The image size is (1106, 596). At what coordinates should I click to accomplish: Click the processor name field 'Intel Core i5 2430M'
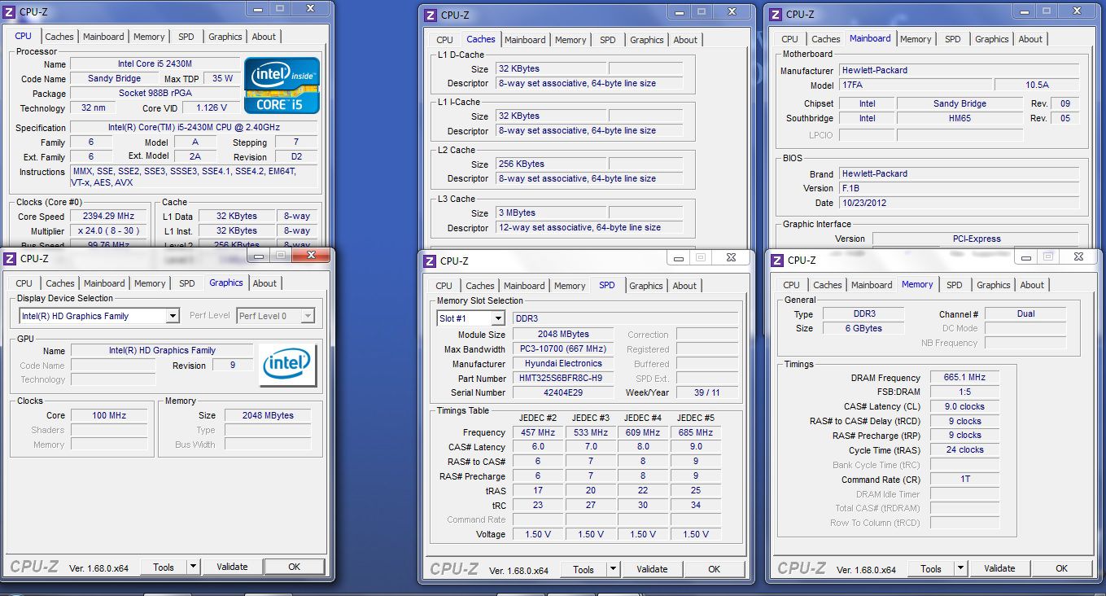click(x=155, y=64)
